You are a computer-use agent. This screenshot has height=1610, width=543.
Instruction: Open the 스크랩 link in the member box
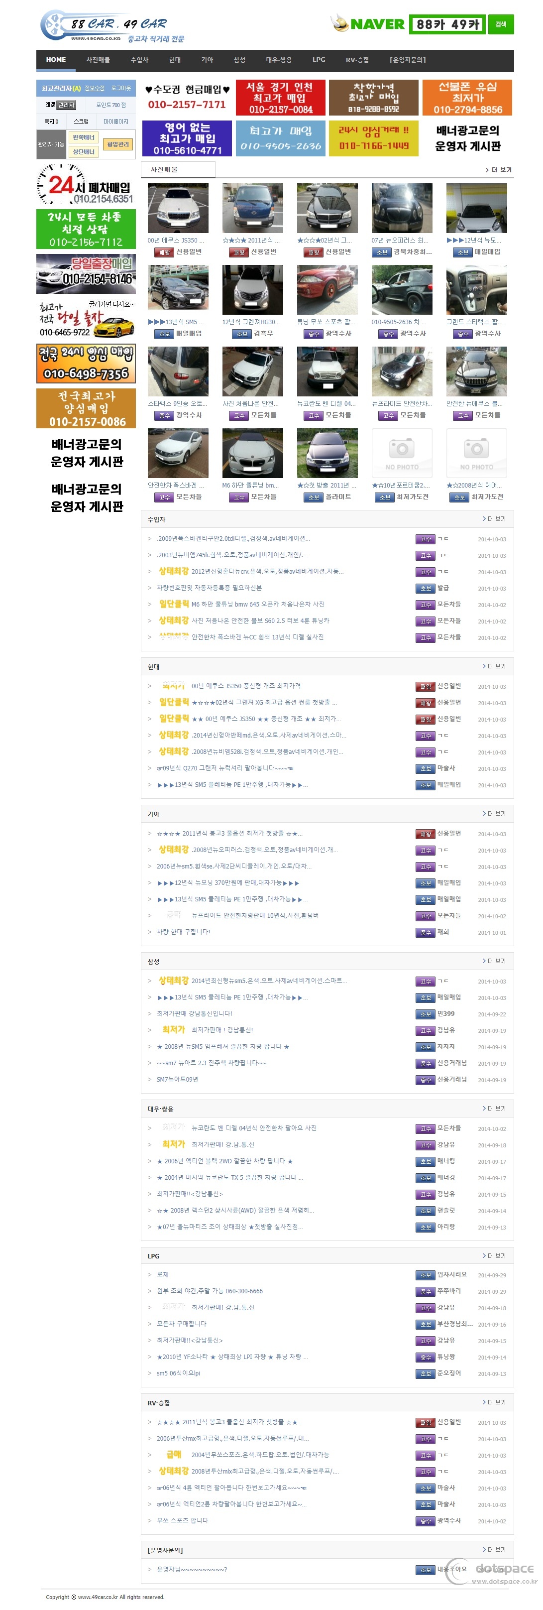[81, 121]
